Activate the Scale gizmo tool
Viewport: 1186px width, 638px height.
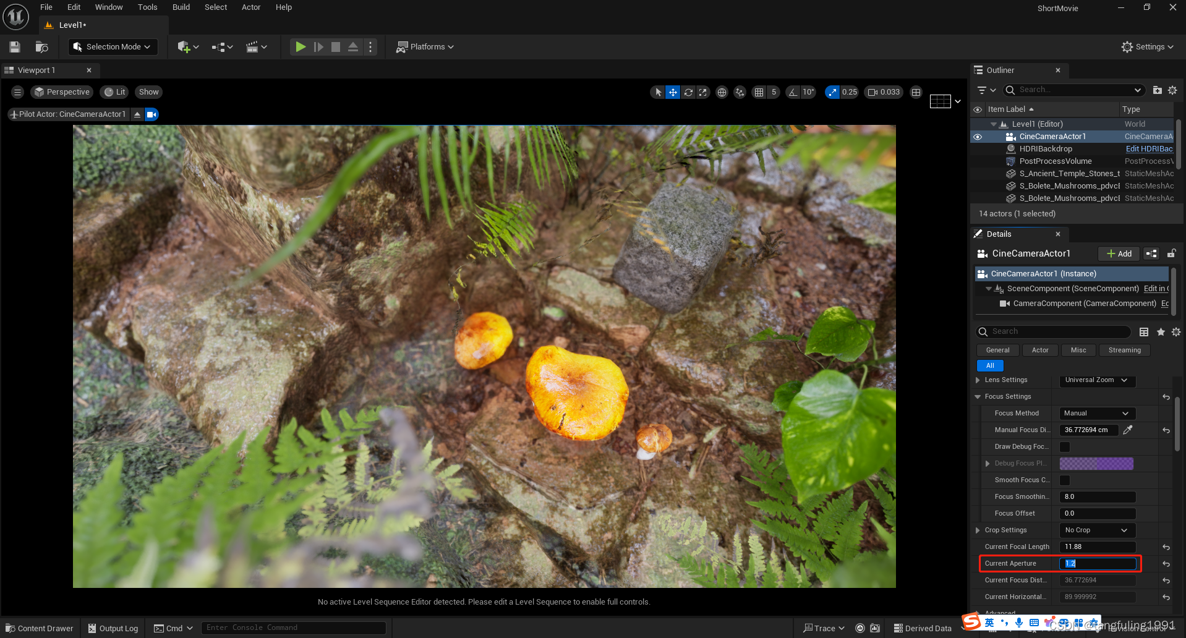(703, 92)
